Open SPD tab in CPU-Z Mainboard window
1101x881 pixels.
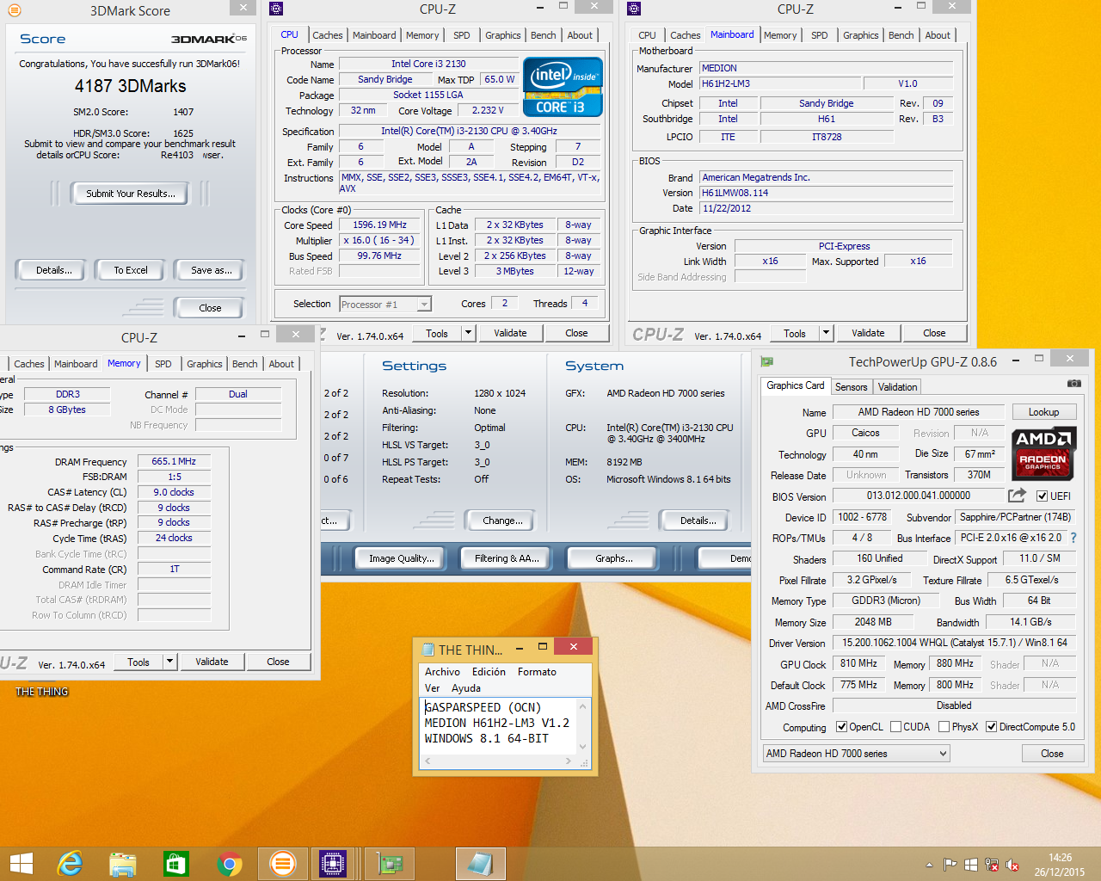pyautogui.click(x=819, y=35)
